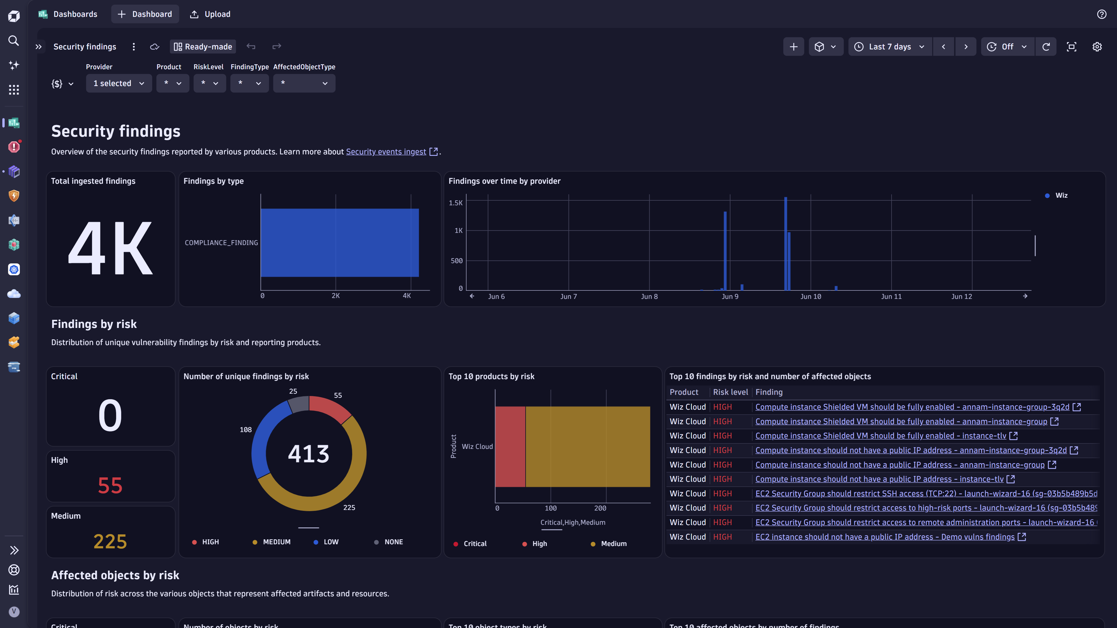This screenshot has height=628, width=1117.
Task: Click blue COMPLIANCE_FINDING bar in chart
Action: tap(339, 243)
